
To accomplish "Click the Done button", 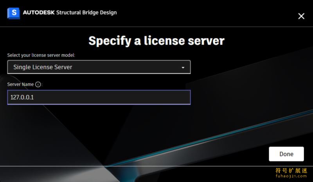I will [x=286, y=154].
